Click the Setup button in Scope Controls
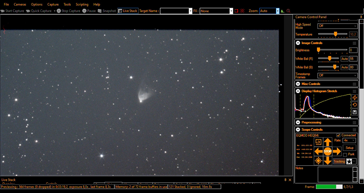 coord(349,148)
